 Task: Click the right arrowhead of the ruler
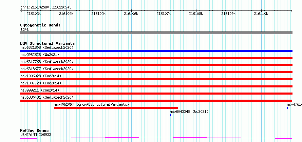click(x=291, y=11)
